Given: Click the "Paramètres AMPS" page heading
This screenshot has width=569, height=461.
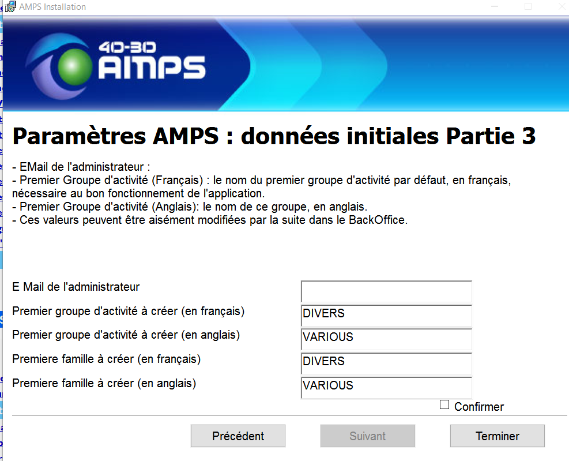Looking at the screenshot, I should [x=274, y=137].
